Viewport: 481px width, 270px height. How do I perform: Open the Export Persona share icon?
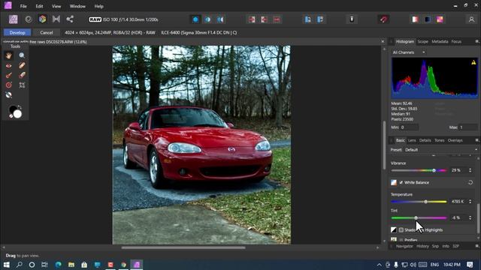pos(70,19)
